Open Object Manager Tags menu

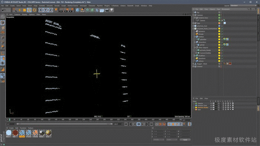pyautogui.click(x=218, y=9)
